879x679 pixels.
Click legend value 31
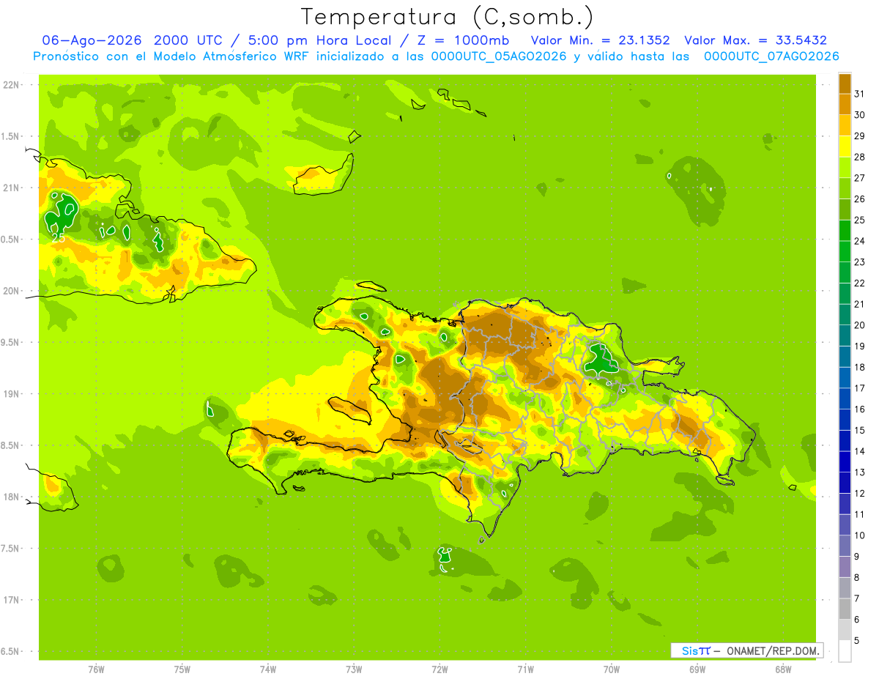[860, 94]
